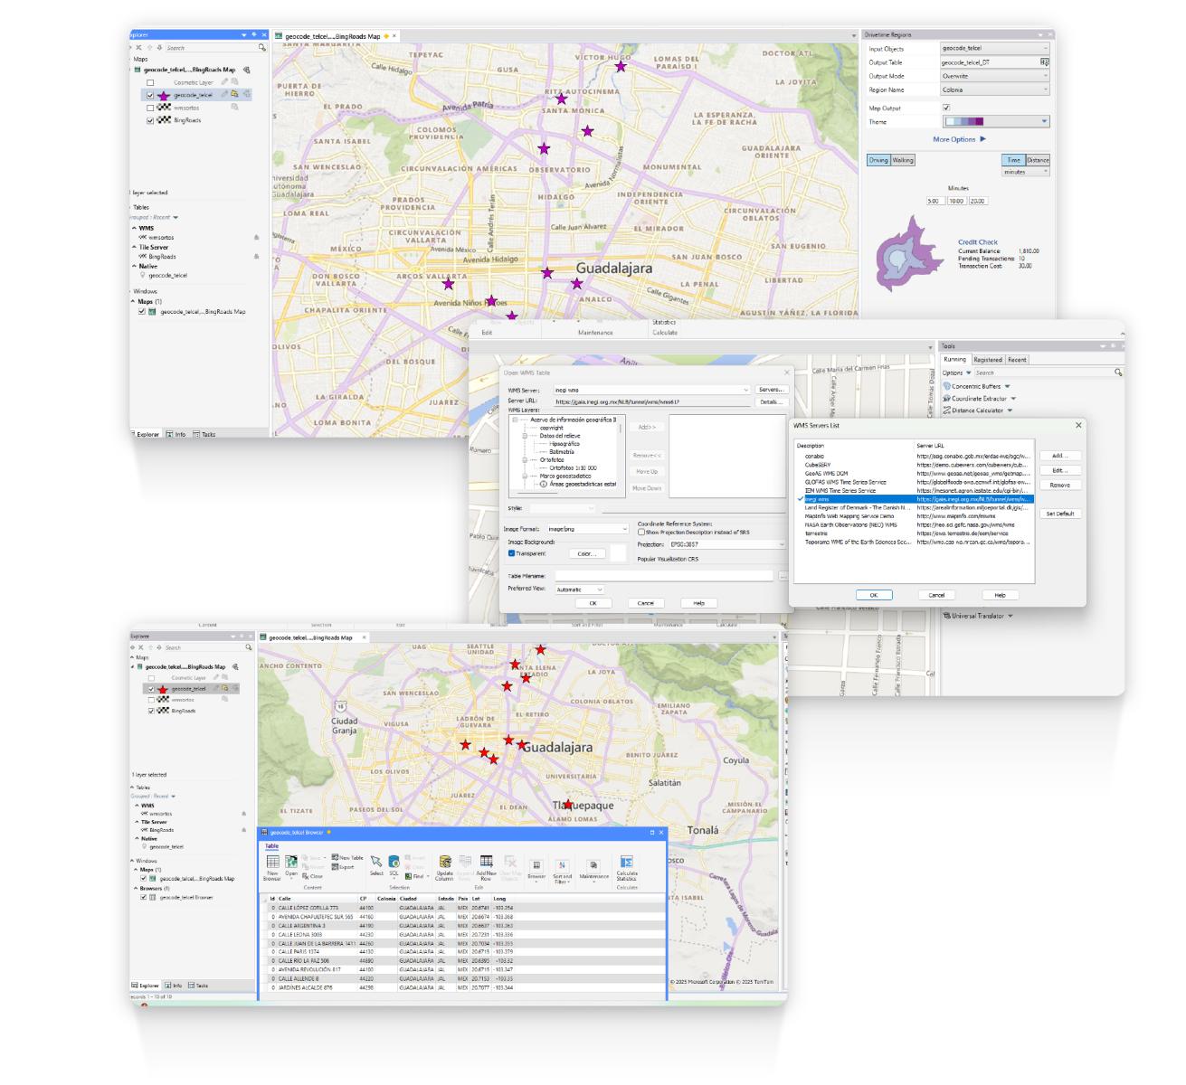The width and height of the screenshot is (1186, 1085).
Task: Expand the Concentric Buffers tool options
Action: pyautogui.click(x=1008, y=387)
